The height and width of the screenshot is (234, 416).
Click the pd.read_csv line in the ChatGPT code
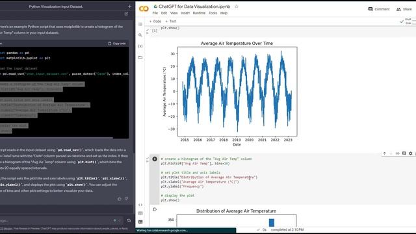coord(64,73)
